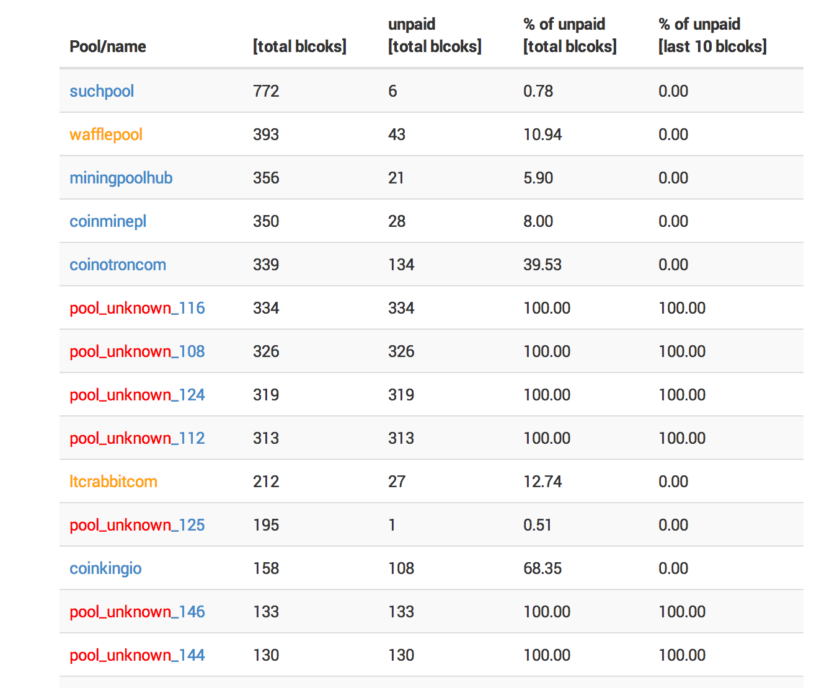Select miningpoolhub unpaid percent 5.90
This screenshot has height=688, width=832.
pos(538,178)
